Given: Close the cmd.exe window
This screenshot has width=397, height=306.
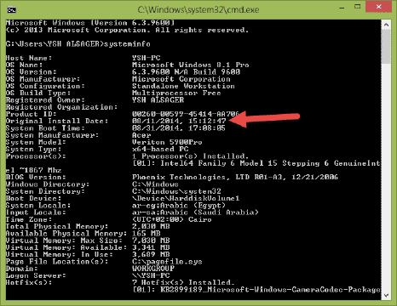Looking at the screenshot, I should pyautogui.click(x=378, y=7).
